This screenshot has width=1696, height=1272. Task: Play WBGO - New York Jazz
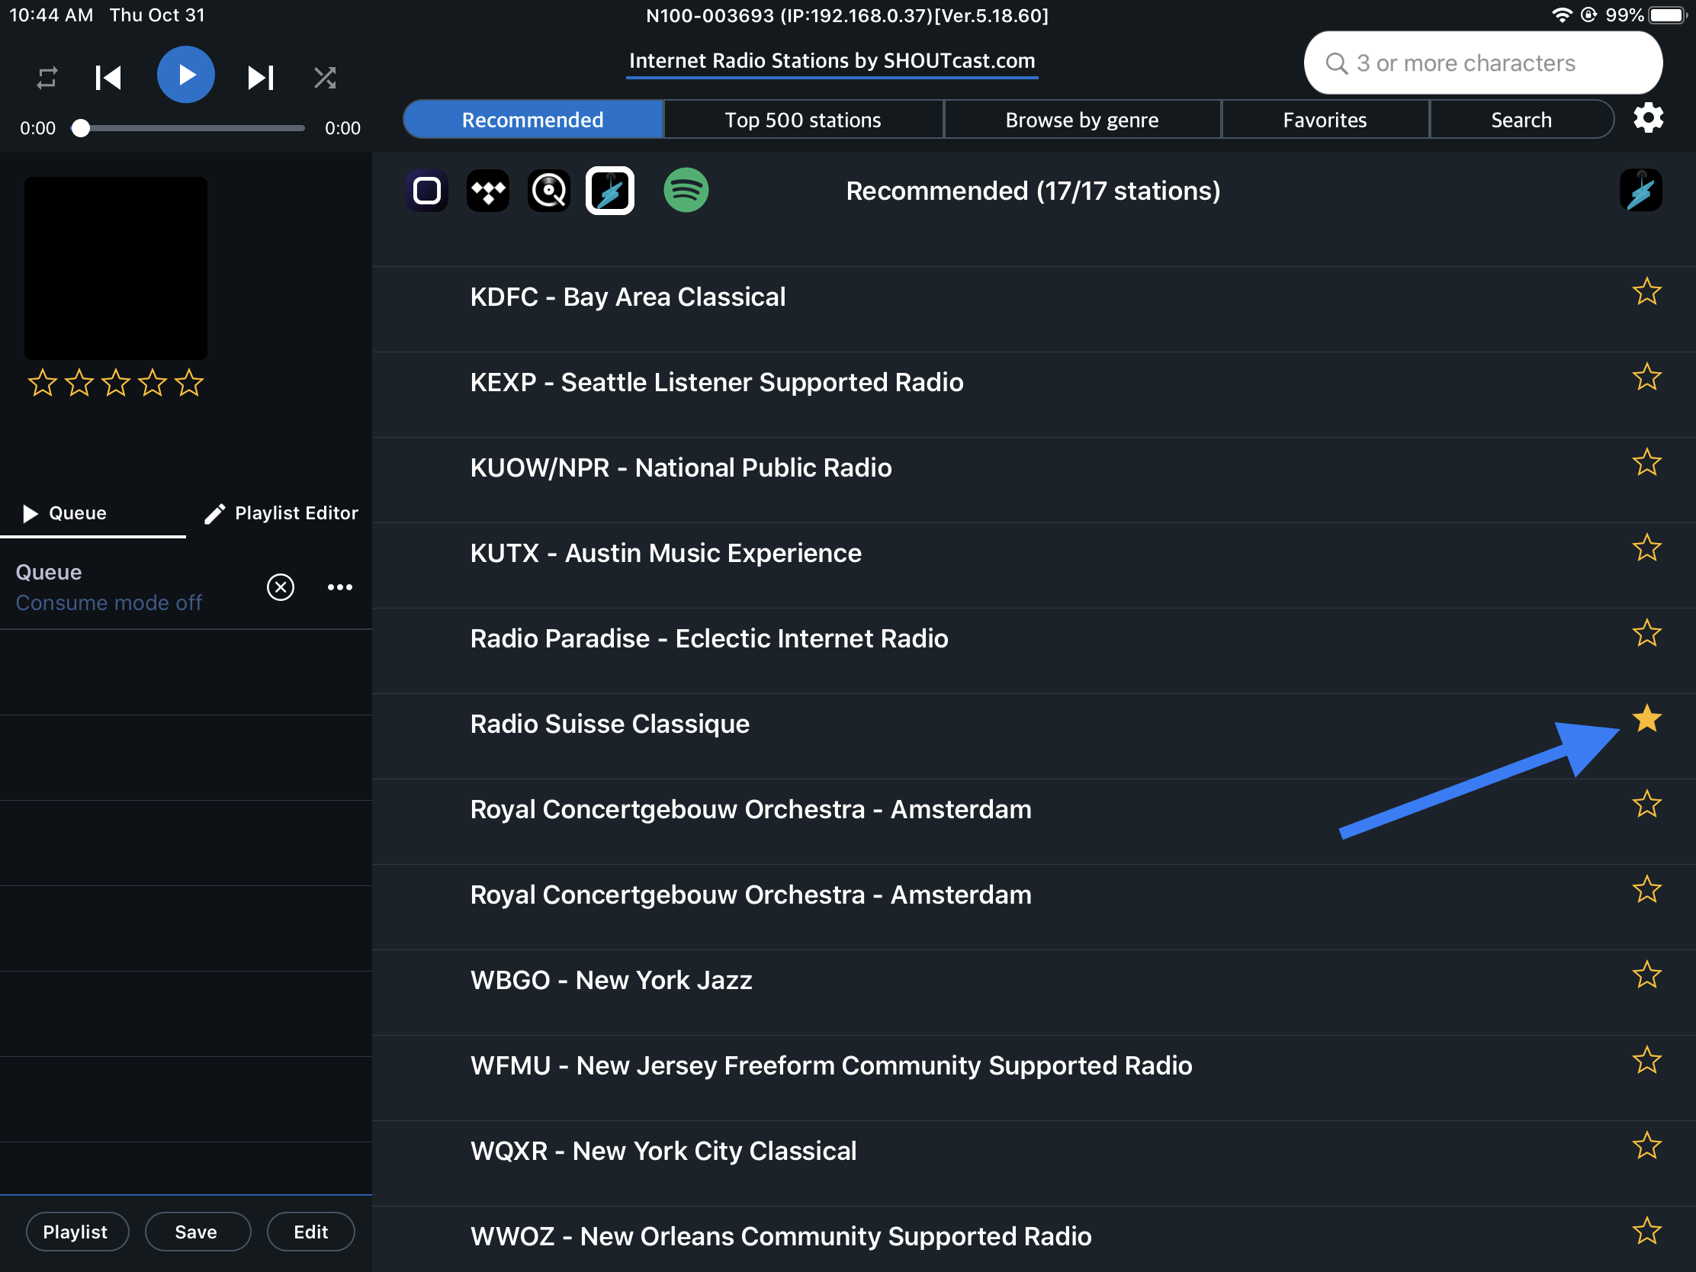pyautogui.click(x=1033, y=992)
